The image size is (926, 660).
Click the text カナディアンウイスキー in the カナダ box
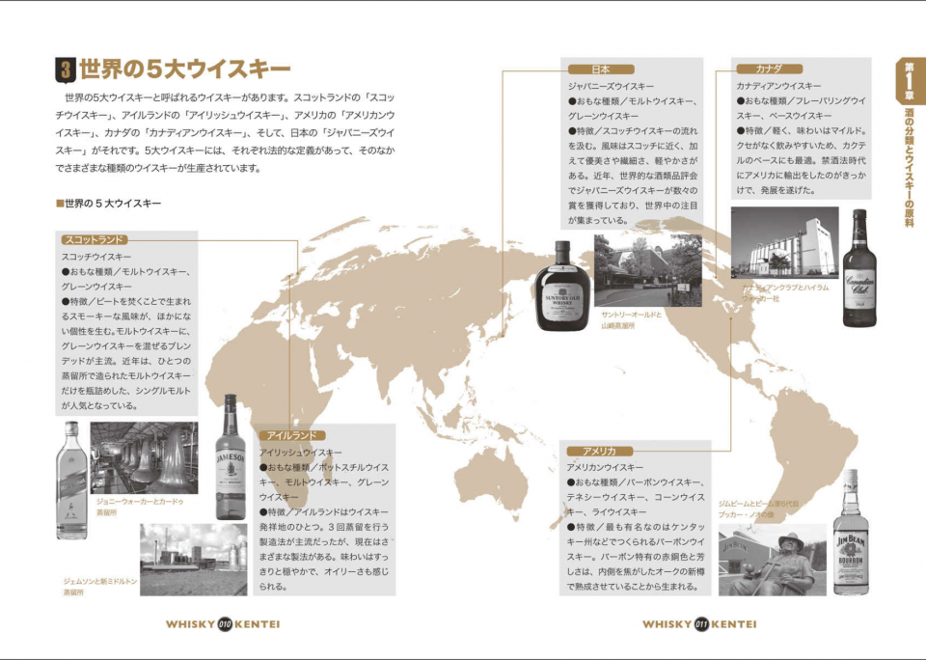point(778,86)
